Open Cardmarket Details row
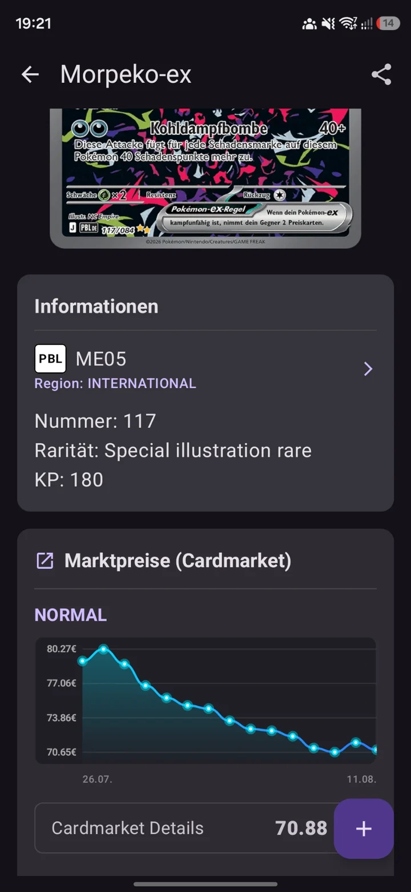Screen dimensions: 411x892 pos(205,828)
